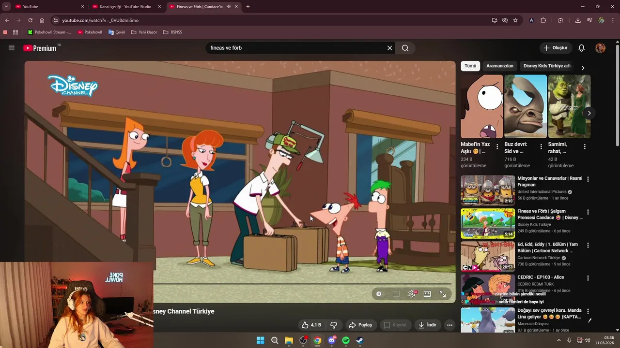Open Discord from the taskbar
This screenshot has height=348, width=620.
tap(332, 340)
